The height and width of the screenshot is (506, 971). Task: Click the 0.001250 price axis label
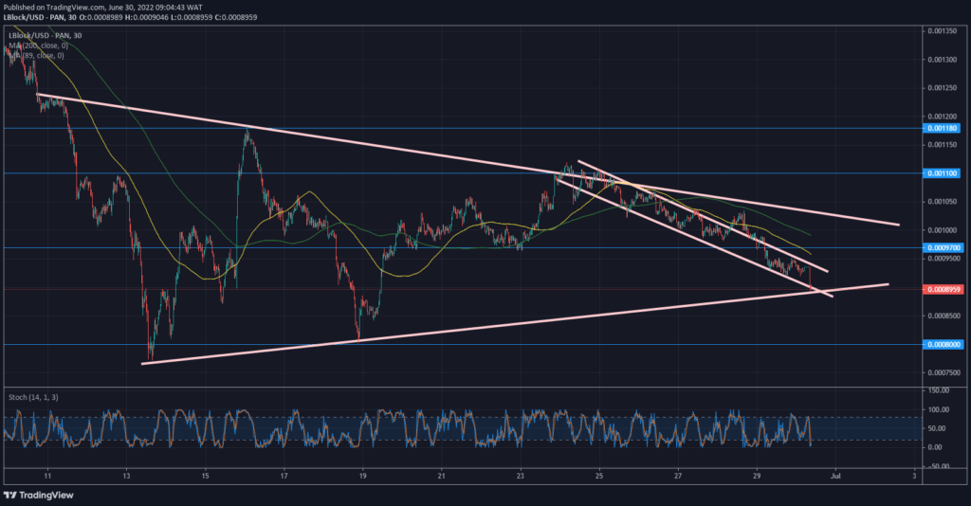point(942,88)
